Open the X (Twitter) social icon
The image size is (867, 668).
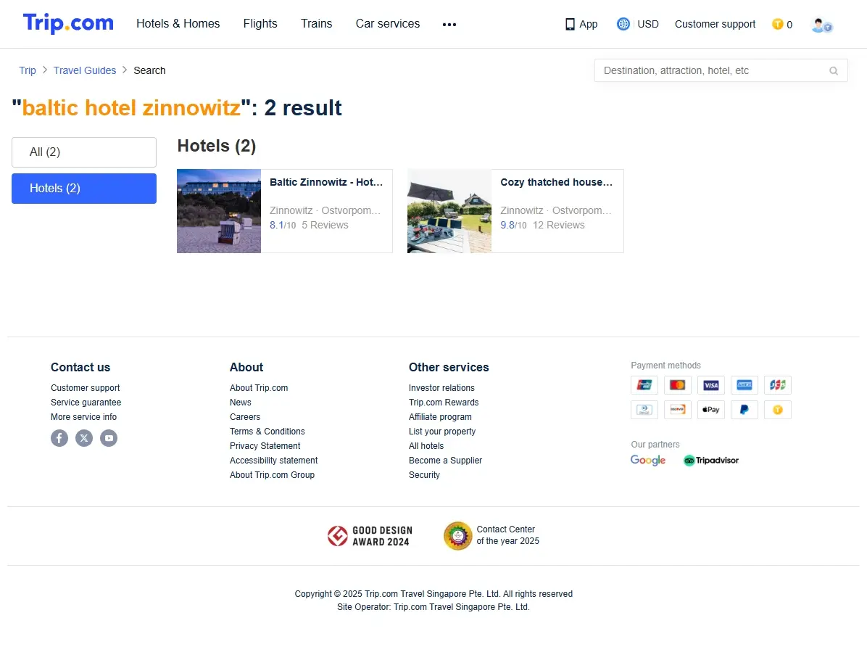pyautogui.click(x=84, y=438)
